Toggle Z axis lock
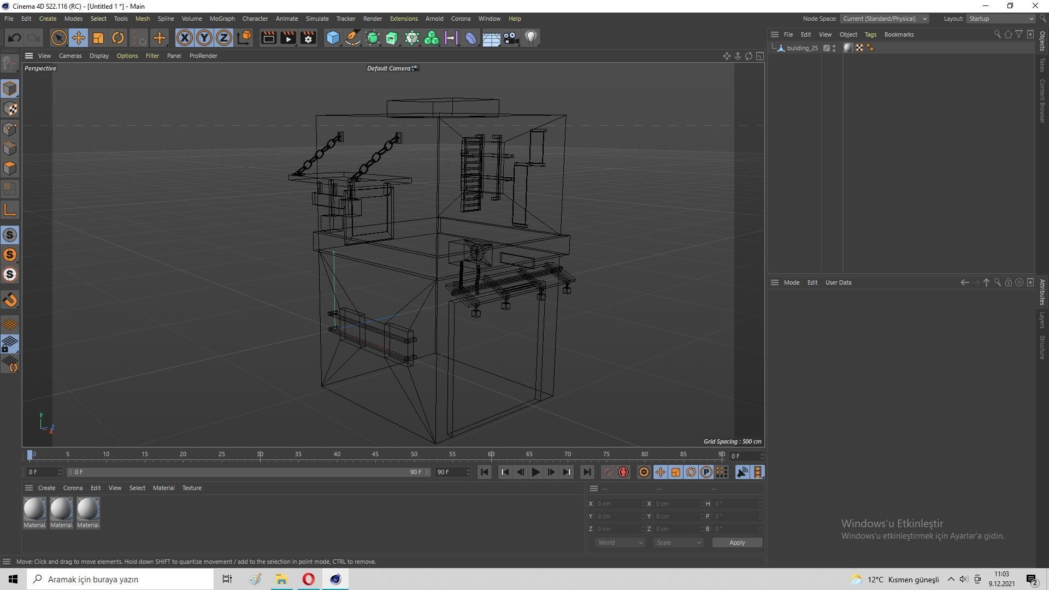 [x=224, y=38]
